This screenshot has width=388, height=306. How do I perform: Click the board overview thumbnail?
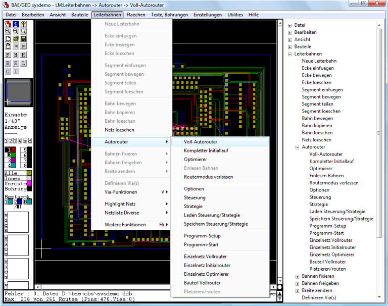click(19, 92)
